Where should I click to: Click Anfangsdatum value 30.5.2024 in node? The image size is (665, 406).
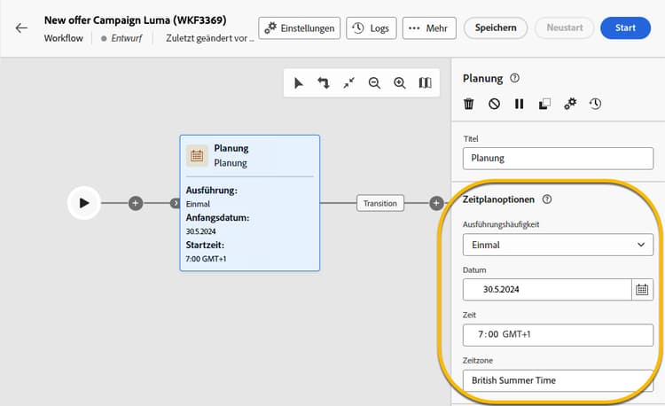(x=200, y=231)
